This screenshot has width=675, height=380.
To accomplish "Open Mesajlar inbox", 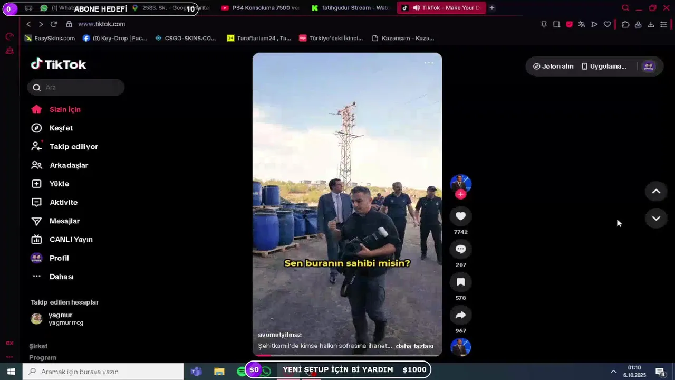I will coord(55,221).
